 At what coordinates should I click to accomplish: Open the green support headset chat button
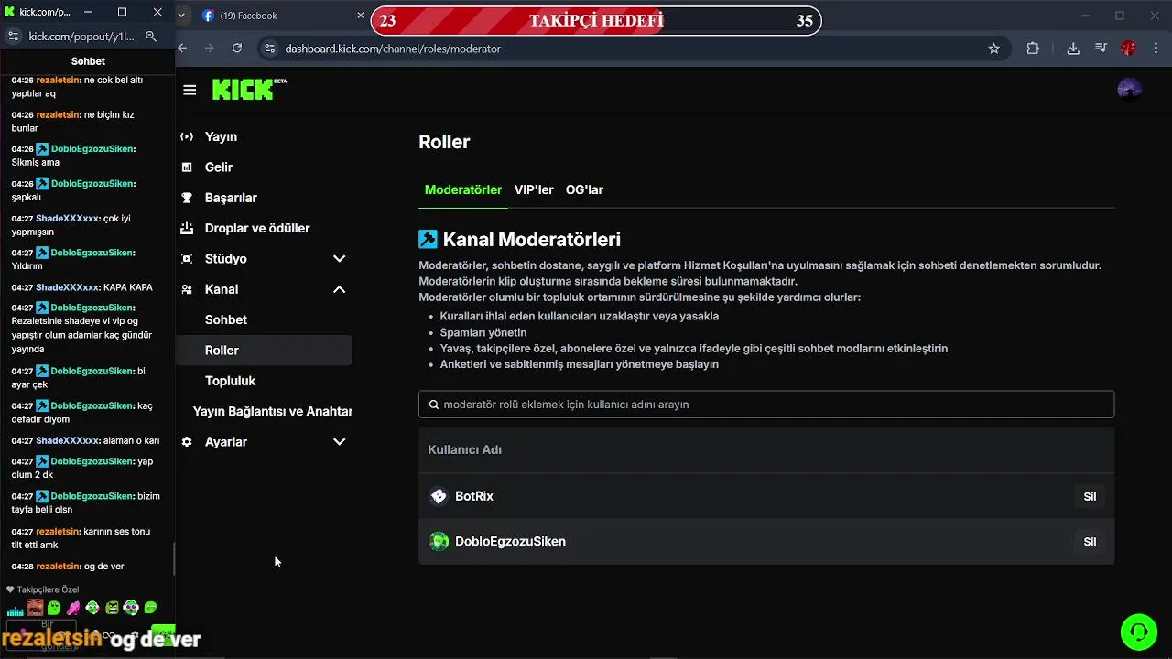click(x=1139, y=632)
